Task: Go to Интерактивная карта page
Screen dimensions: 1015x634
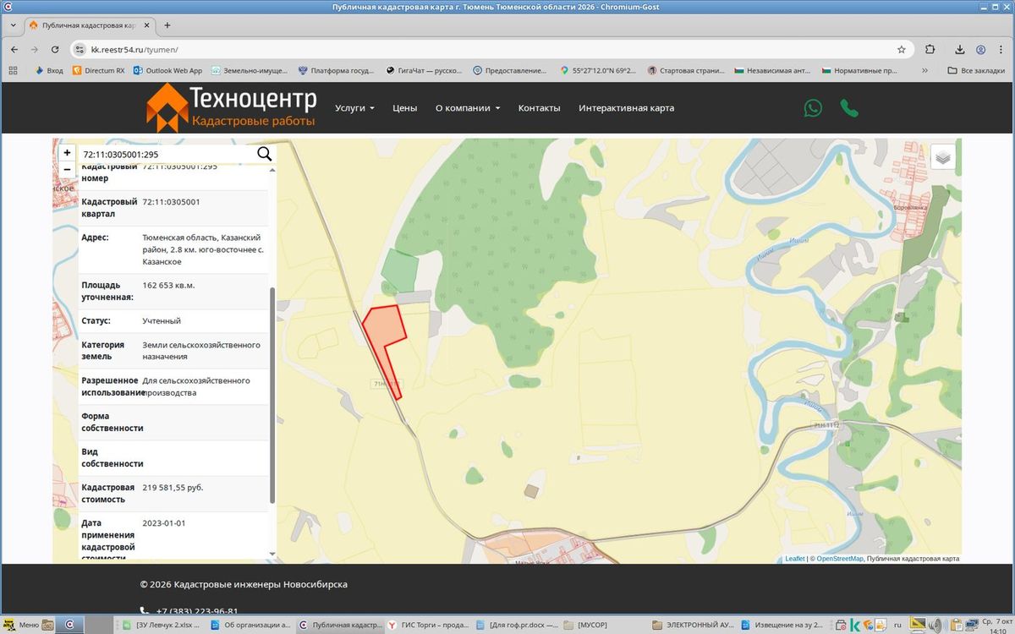Action: tap(626, 108)
